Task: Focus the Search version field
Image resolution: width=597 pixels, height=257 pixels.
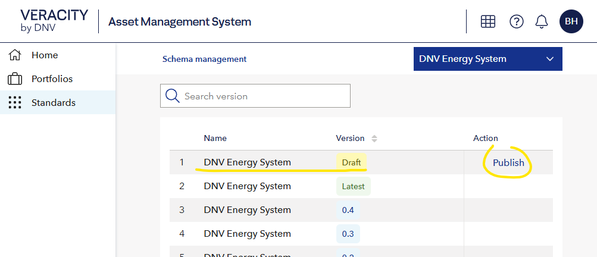Action: (255, 96)
